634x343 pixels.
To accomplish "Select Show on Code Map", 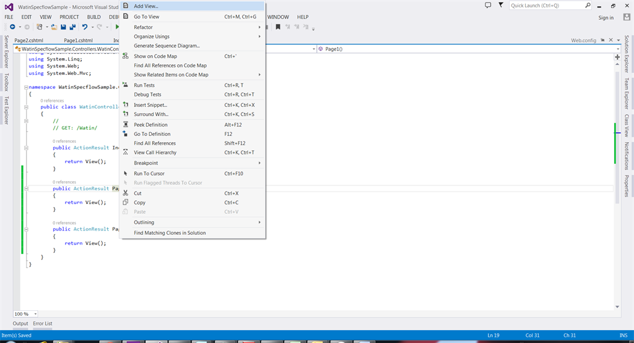I will pos(193,56).
